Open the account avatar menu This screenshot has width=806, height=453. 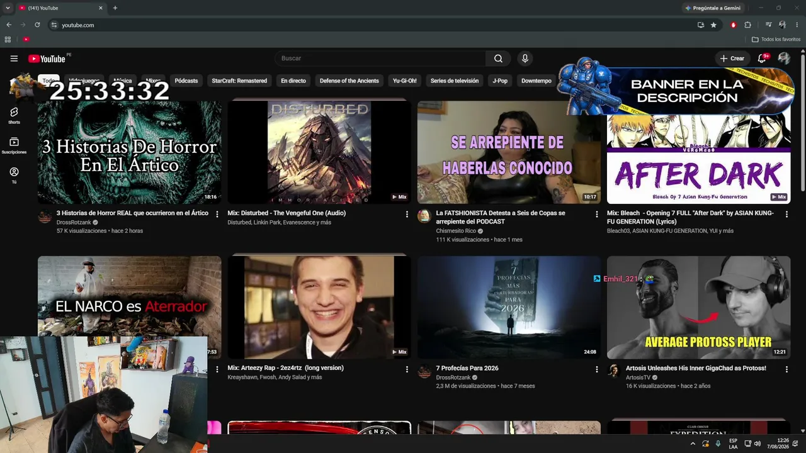point(784,59)
